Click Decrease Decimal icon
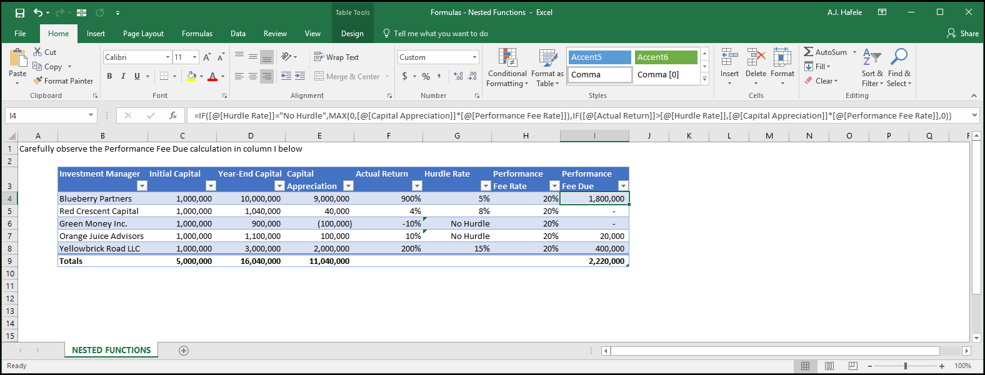The image size is (985, 375). [472, 76]
